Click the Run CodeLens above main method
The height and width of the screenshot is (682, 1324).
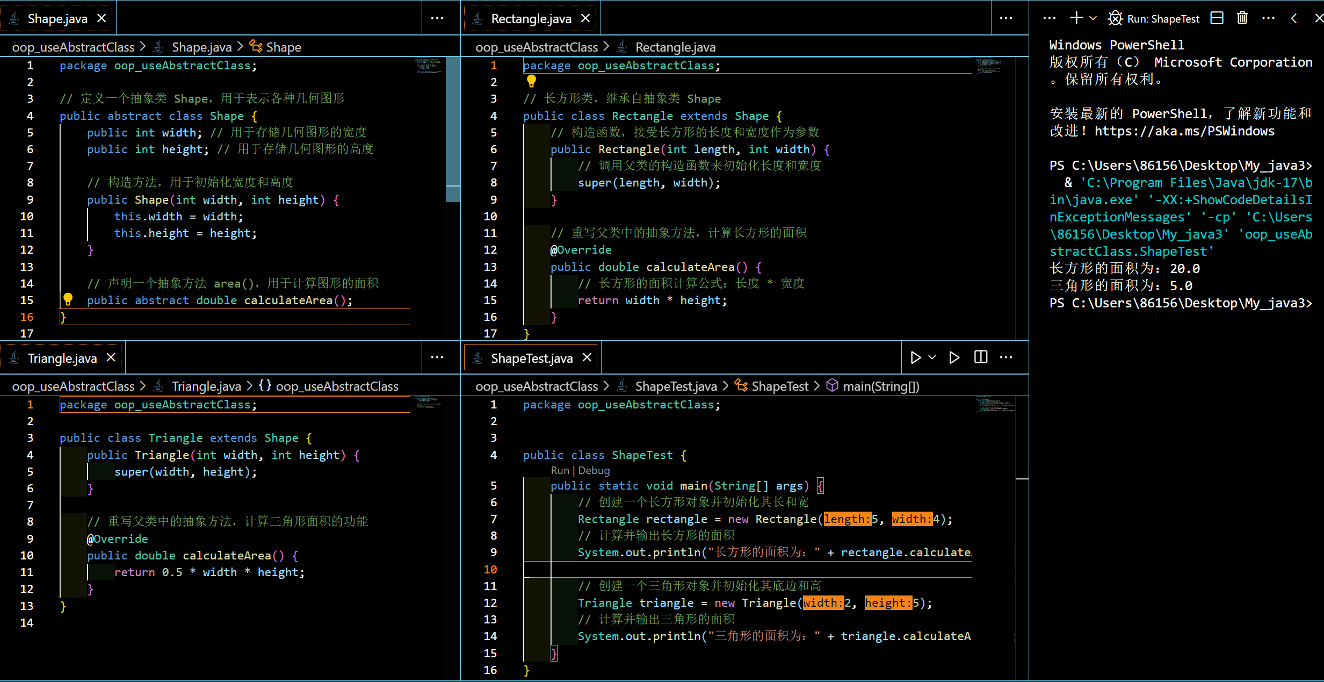point(560,470)
